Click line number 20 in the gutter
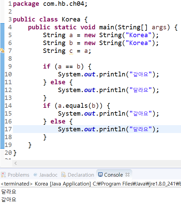 [8, 153]
